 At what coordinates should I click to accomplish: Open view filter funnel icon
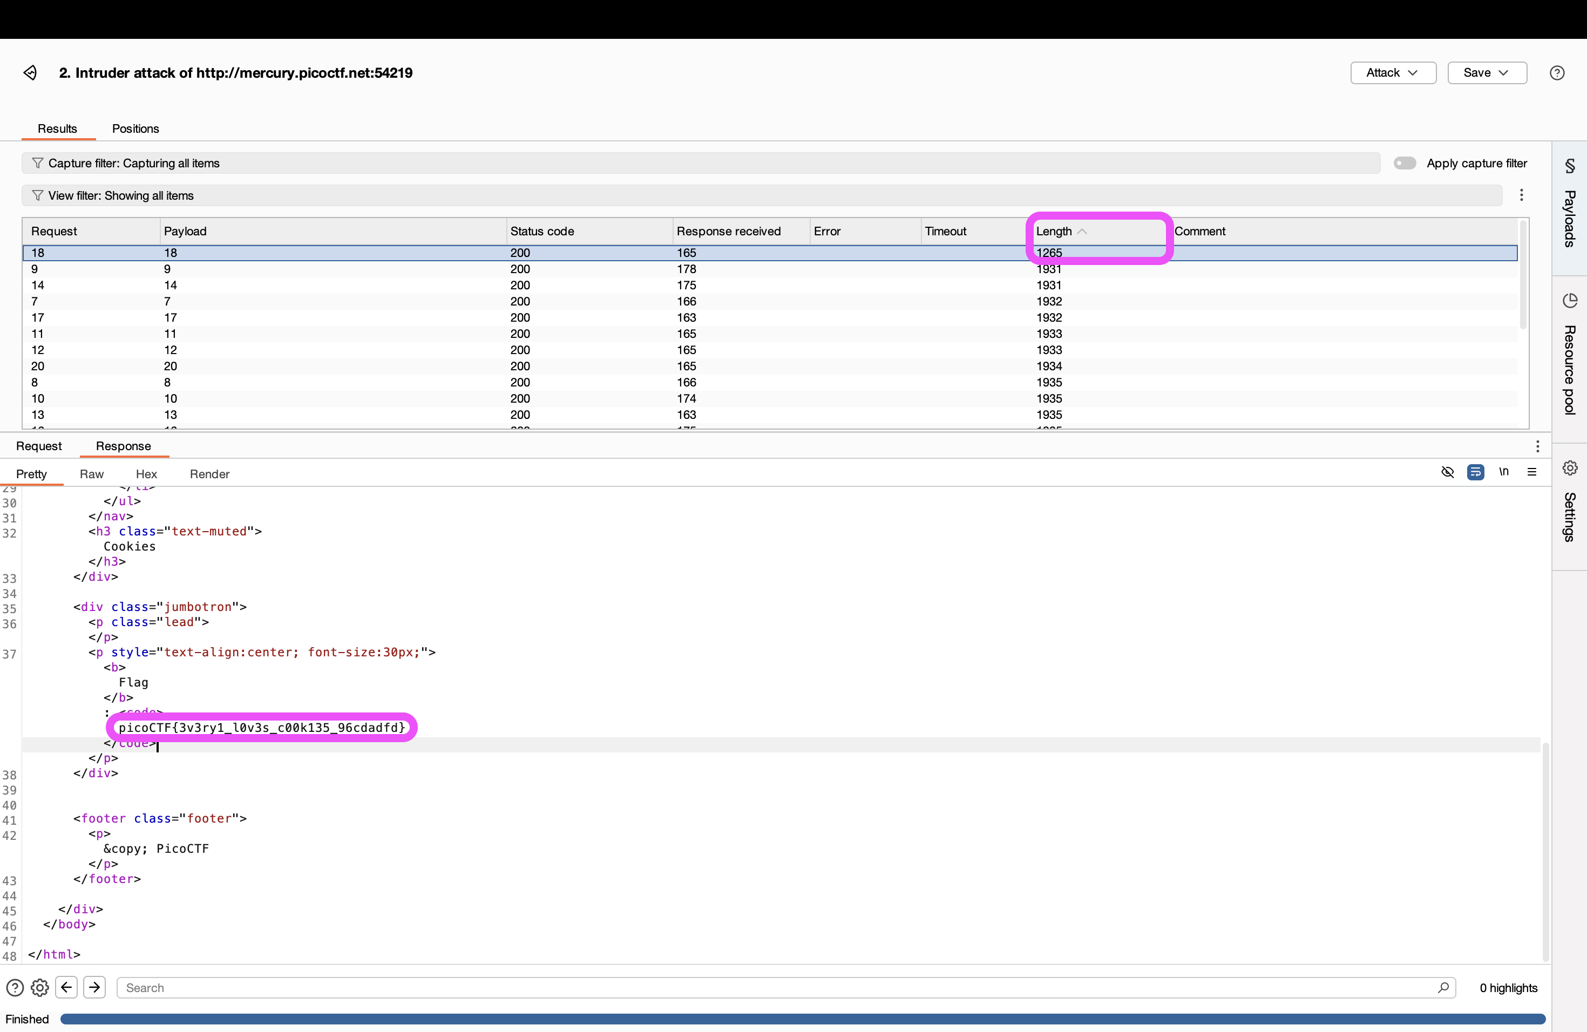coord(37,195)
